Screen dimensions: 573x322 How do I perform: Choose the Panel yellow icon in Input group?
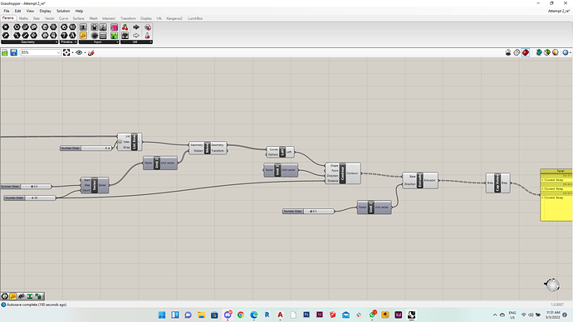point(83,36)
